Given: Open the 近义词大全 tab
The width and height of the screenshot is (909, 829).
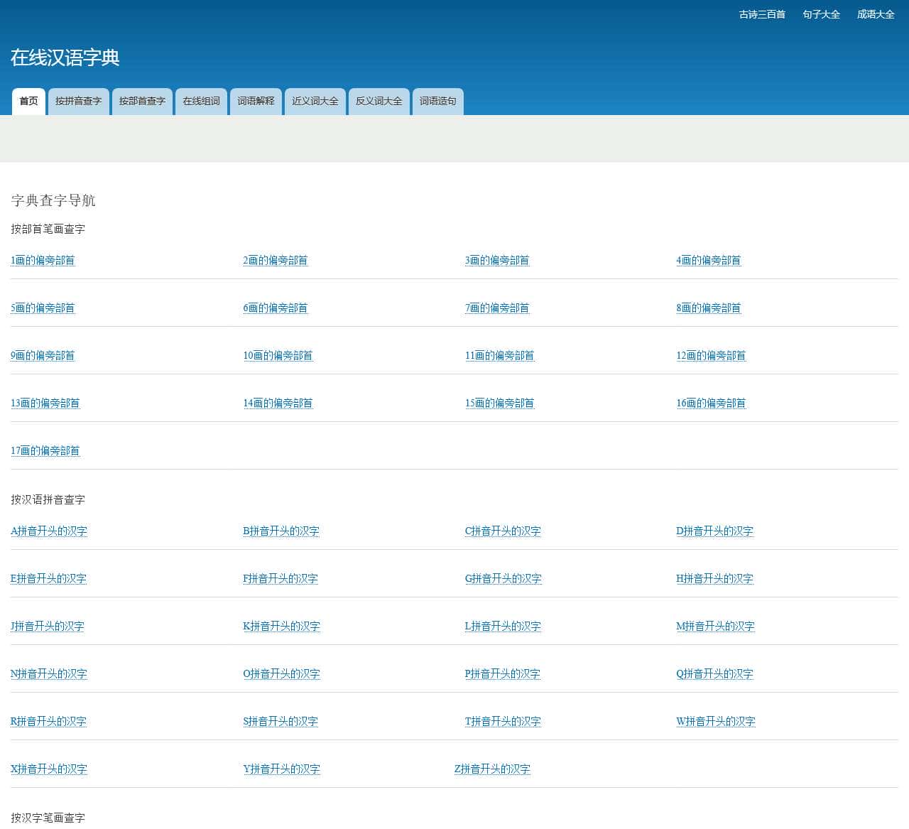Looking at the screenshot, I should click(315, 101).
